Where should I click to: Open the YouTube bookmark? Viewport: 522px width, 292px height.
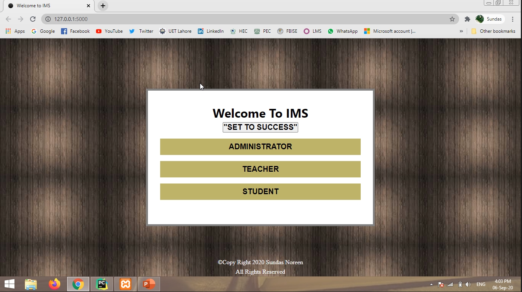click(x=109, y=31)
